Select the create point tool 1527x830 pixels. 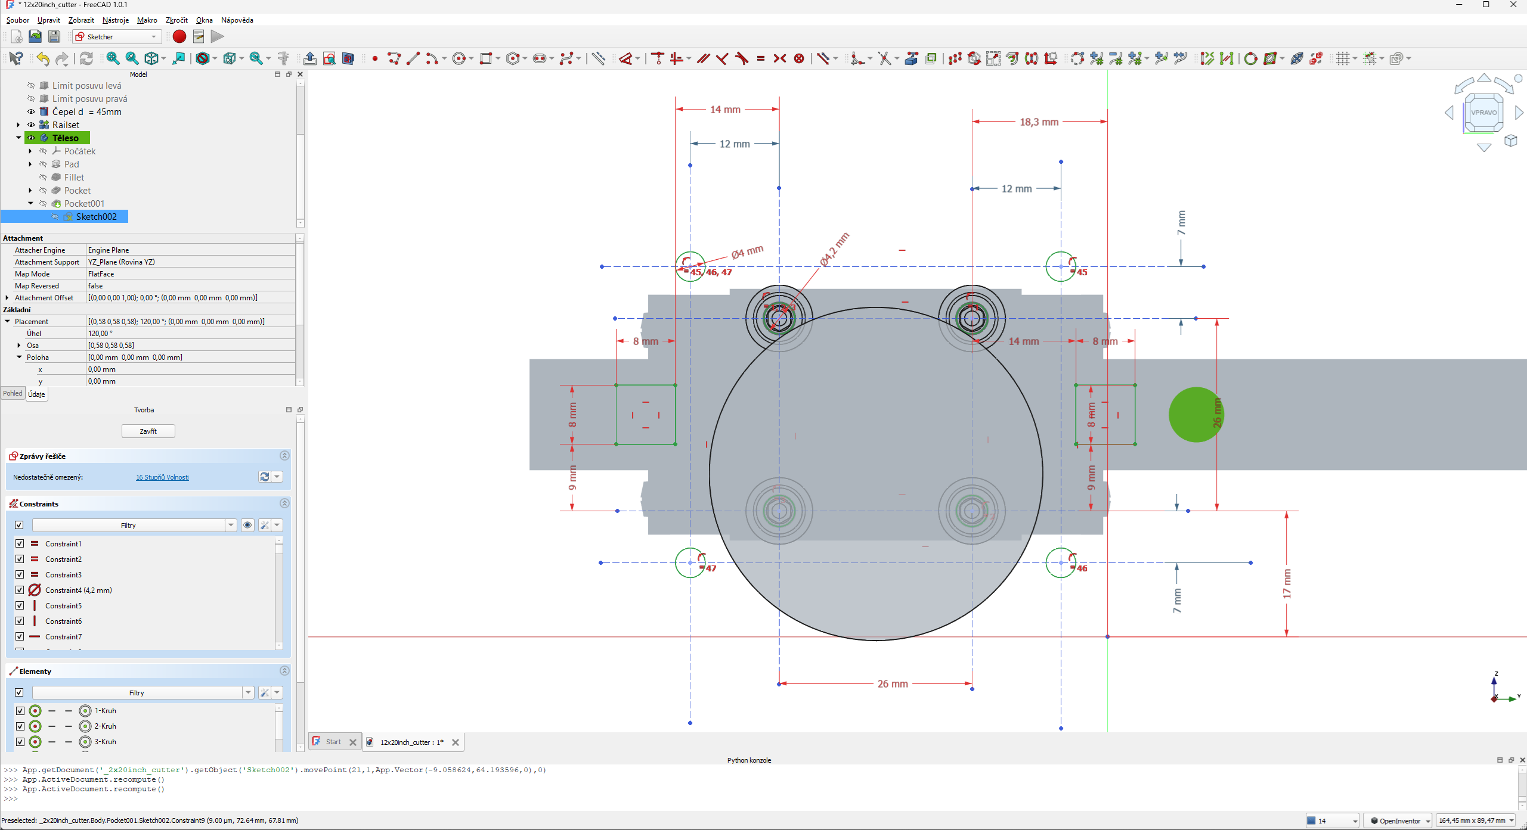coord(374,58)
